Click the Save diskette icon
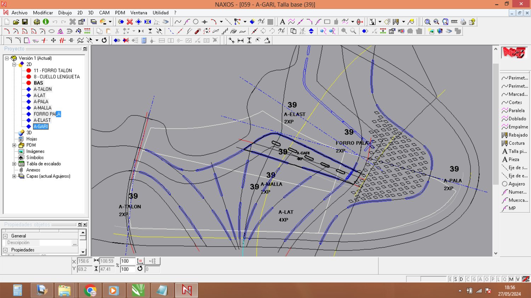This screenshot has width=531, height=298. coord(25,22)
